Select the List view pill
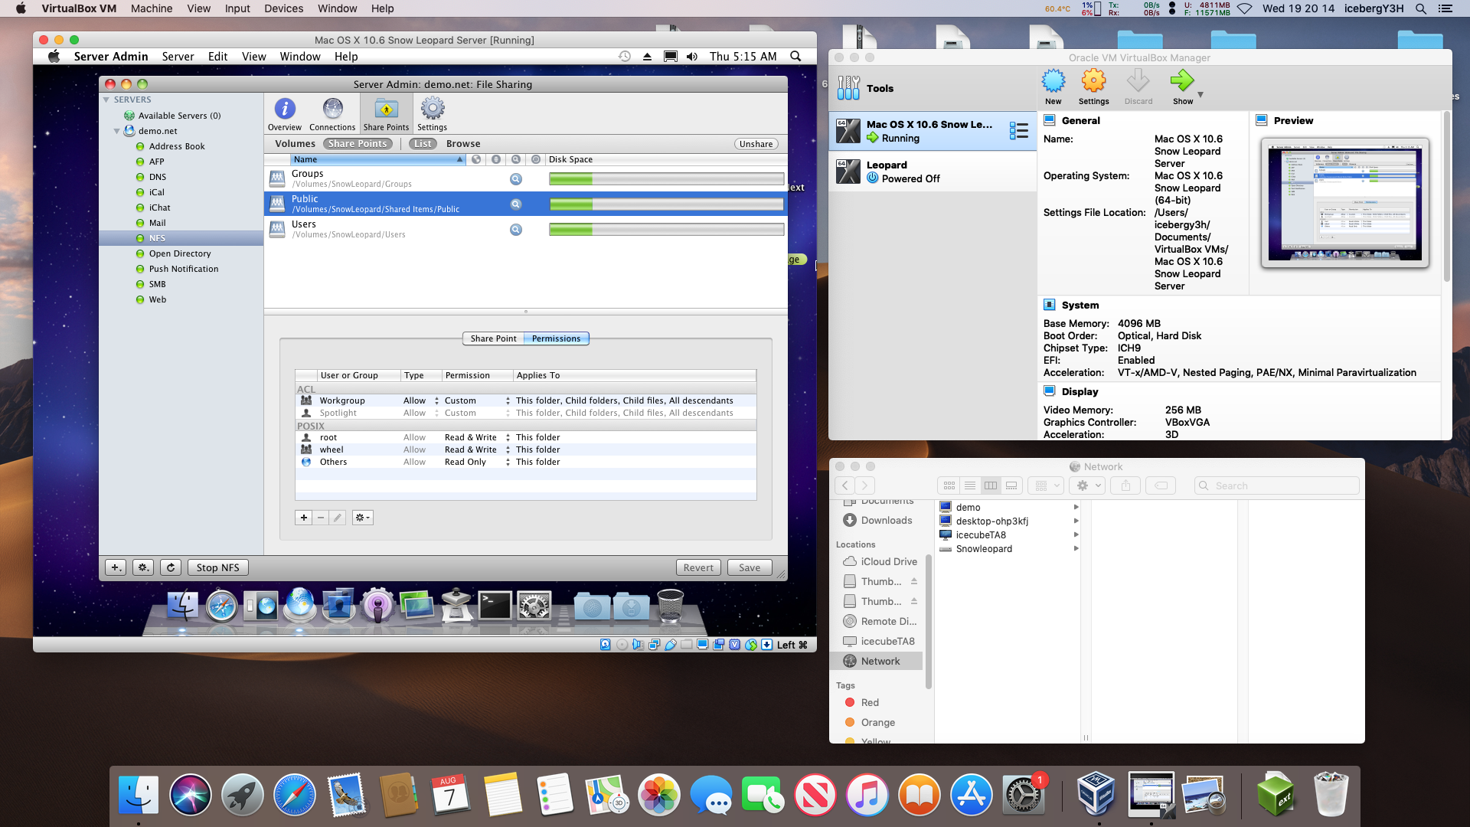Screen dimensions: 1470x827 click(423, 144)
